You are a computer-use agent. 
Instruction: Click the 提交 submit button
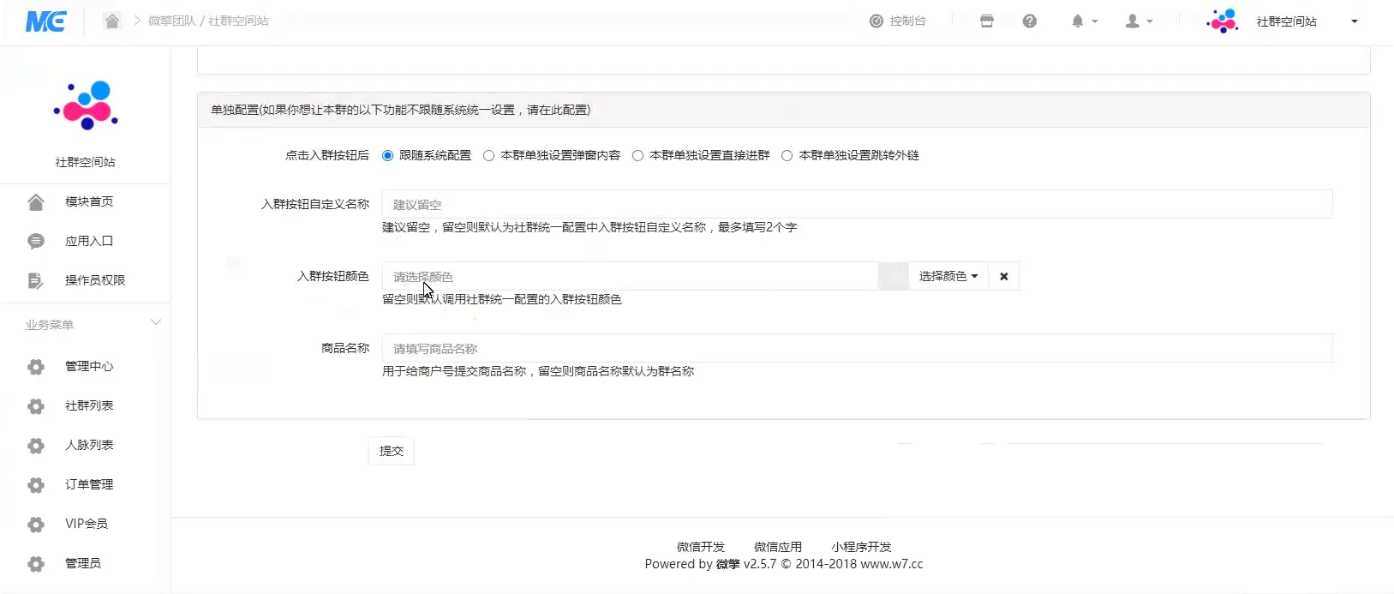pos(392,452)
